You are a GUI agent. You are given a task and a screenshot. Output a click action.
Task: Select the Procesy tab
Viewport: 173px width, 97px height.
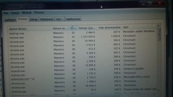(x=23, y=19)
